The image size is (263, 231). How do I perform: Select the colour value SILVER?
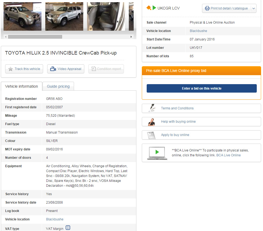52,141
